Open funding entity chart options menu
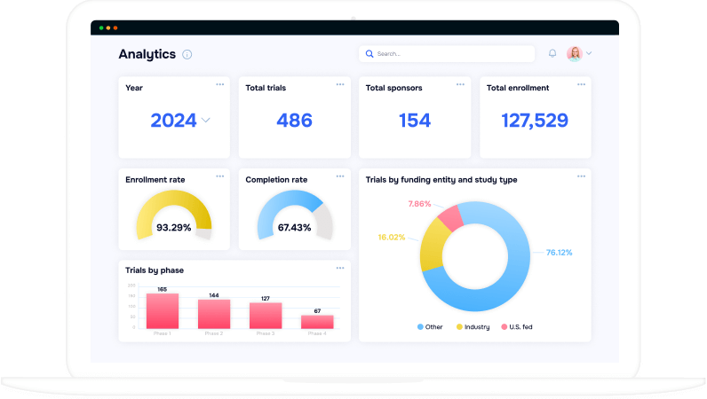The image size is (707, 399). tap(581, 176)
